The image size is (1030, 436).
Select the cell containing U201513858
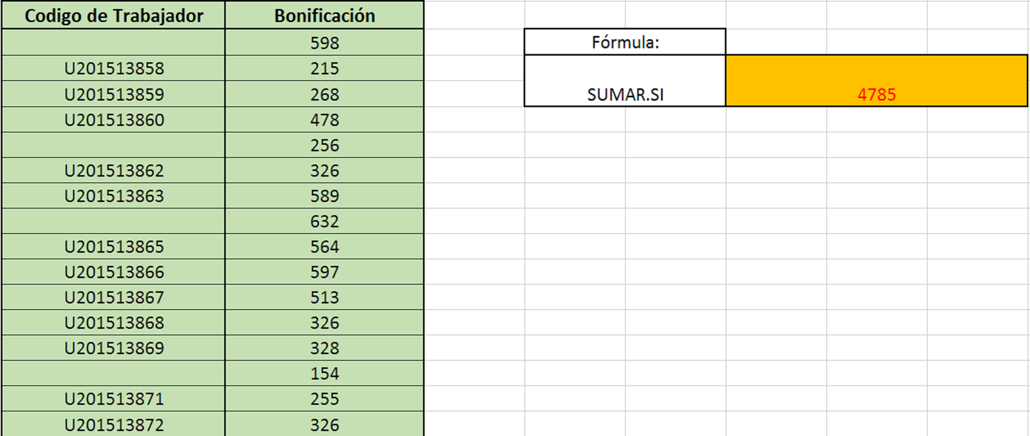click(114, 68)
